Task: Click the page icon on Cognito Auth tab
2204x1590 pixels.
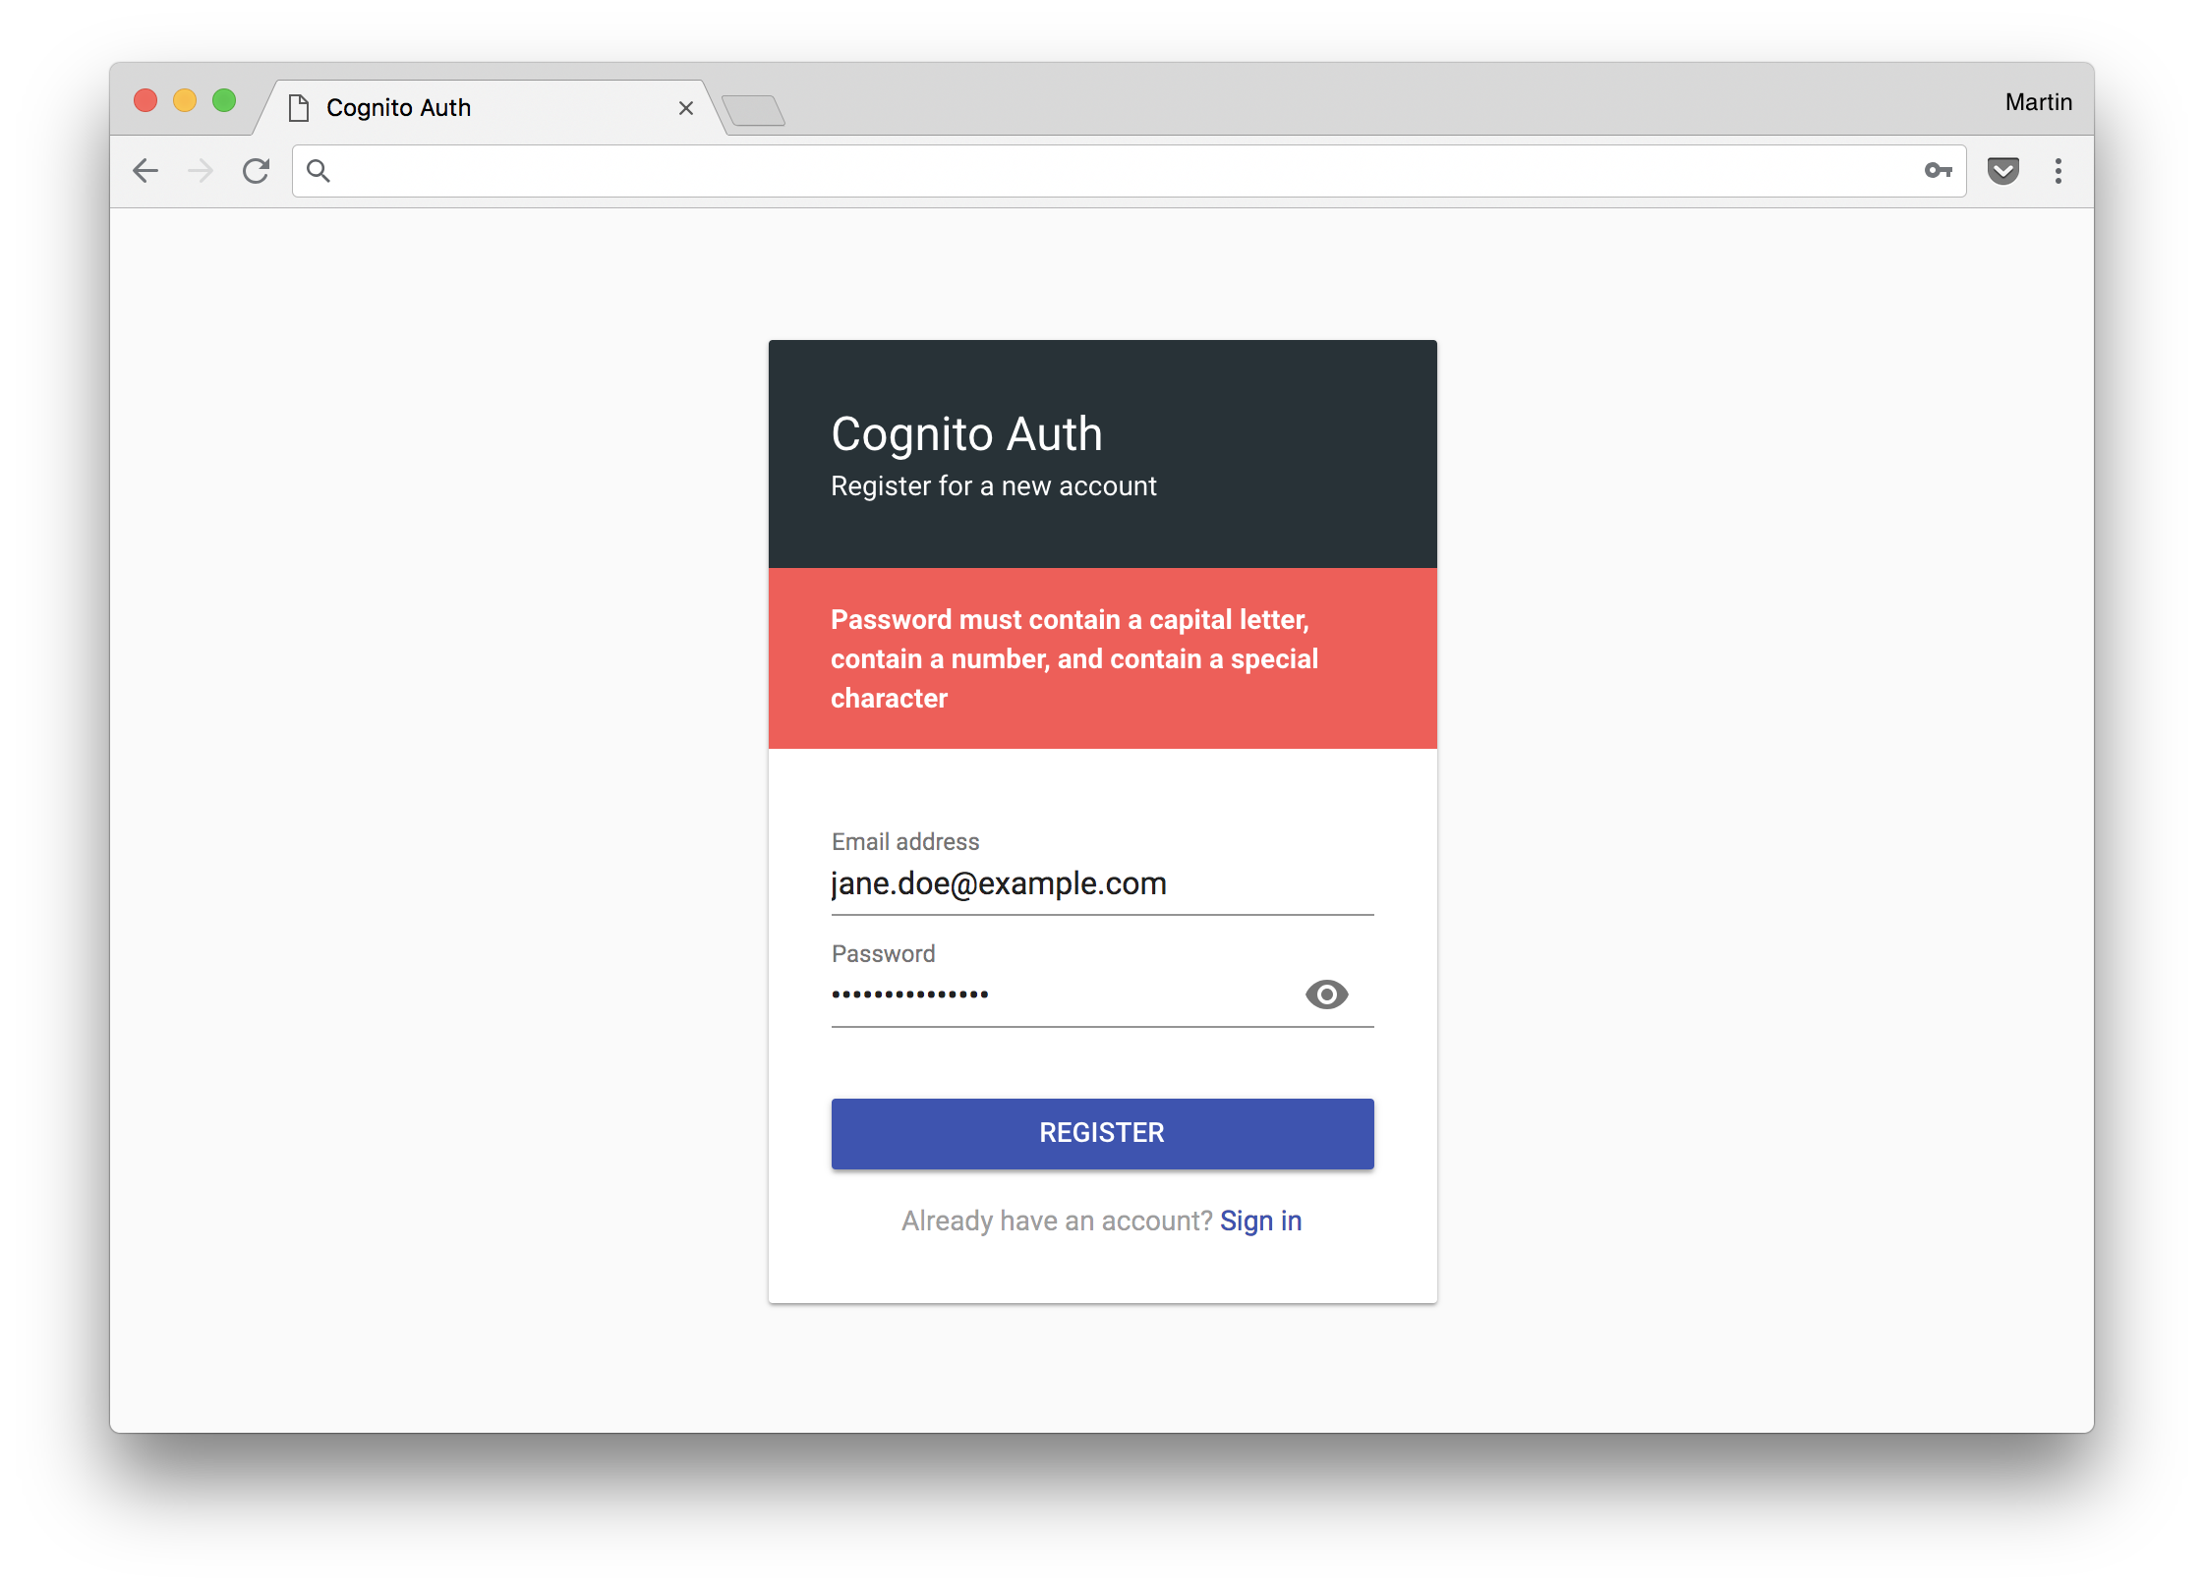Action: [x=299, y=108]
